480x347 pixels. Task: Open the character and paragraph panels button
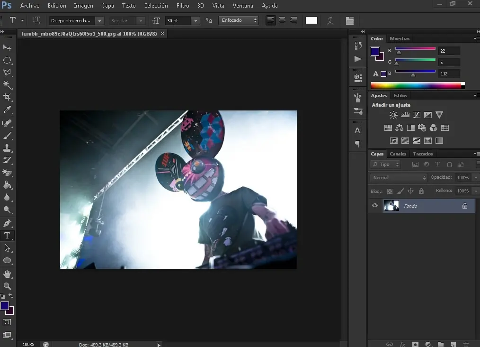pos(349,20)
